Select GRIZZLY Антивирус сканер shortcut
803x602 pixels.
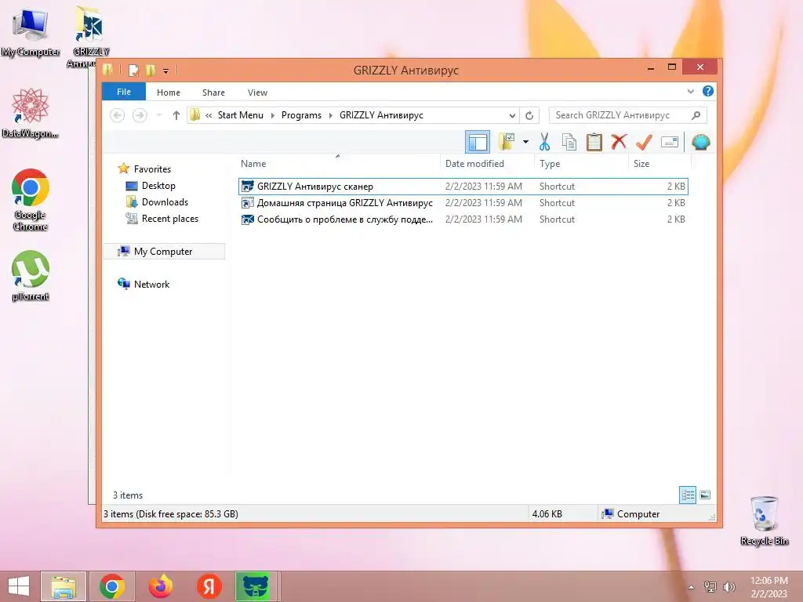[x=463, y=187]
